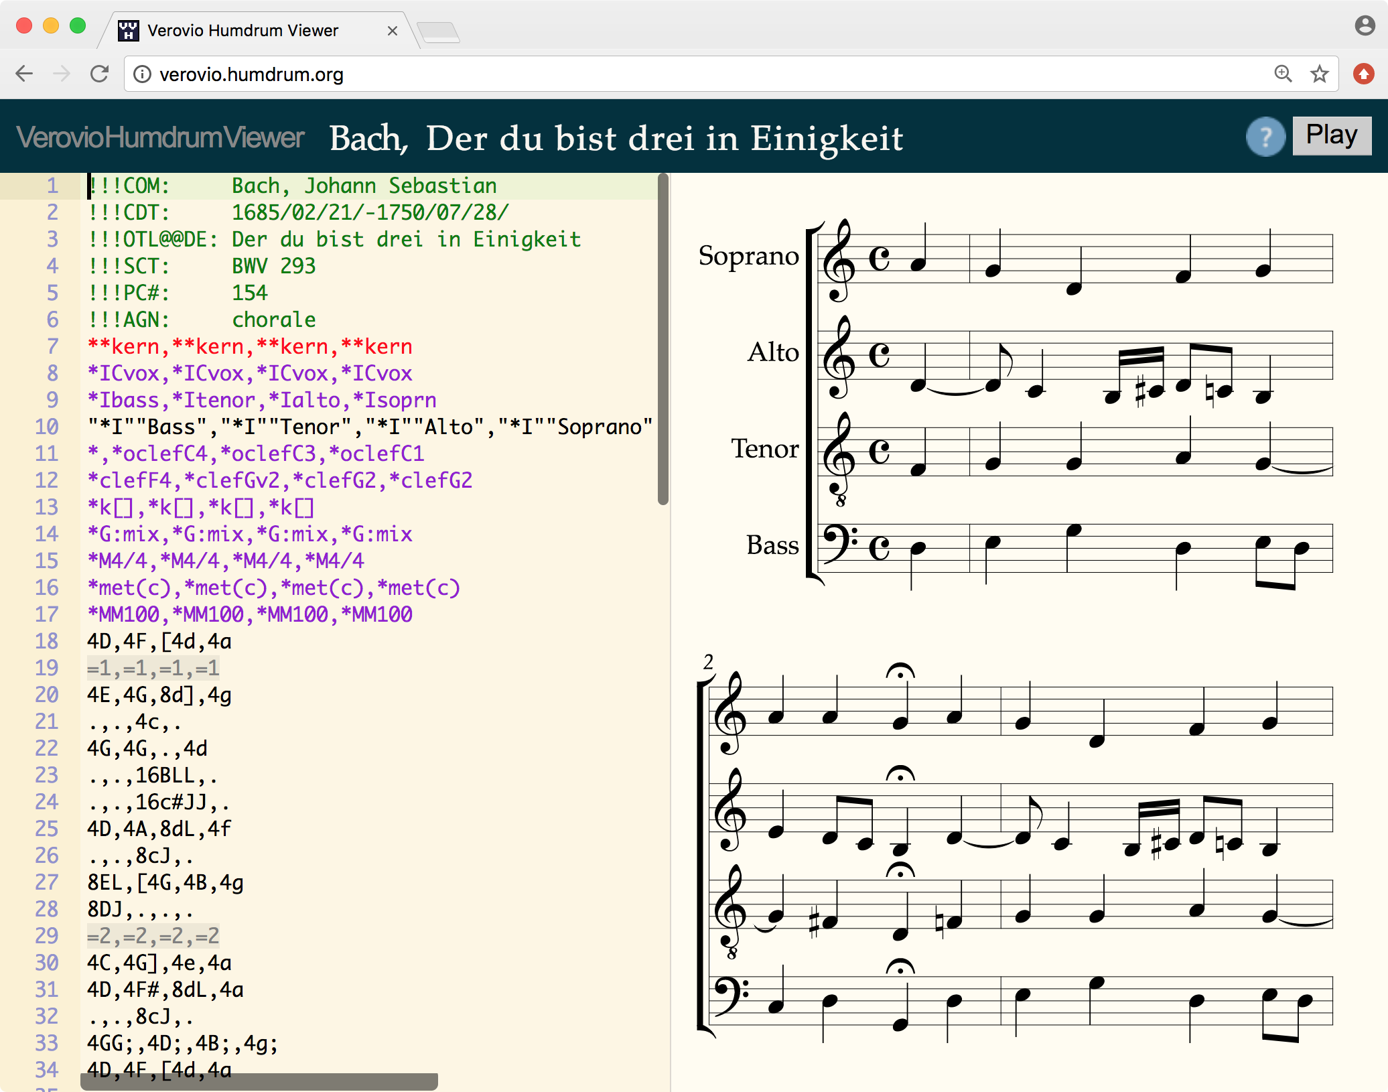Click the Soprano treble clef in first system
1388x1092 pixels.
point(839,261)
